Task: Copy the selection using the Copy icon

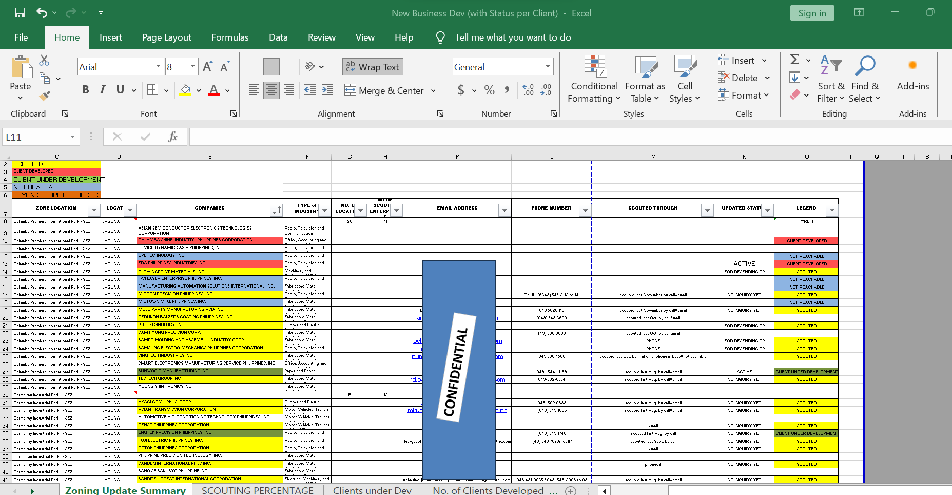Action: 45,78
